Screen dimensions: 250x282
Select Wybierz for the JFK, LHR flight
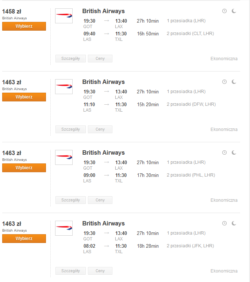click(x=24, y=239)
